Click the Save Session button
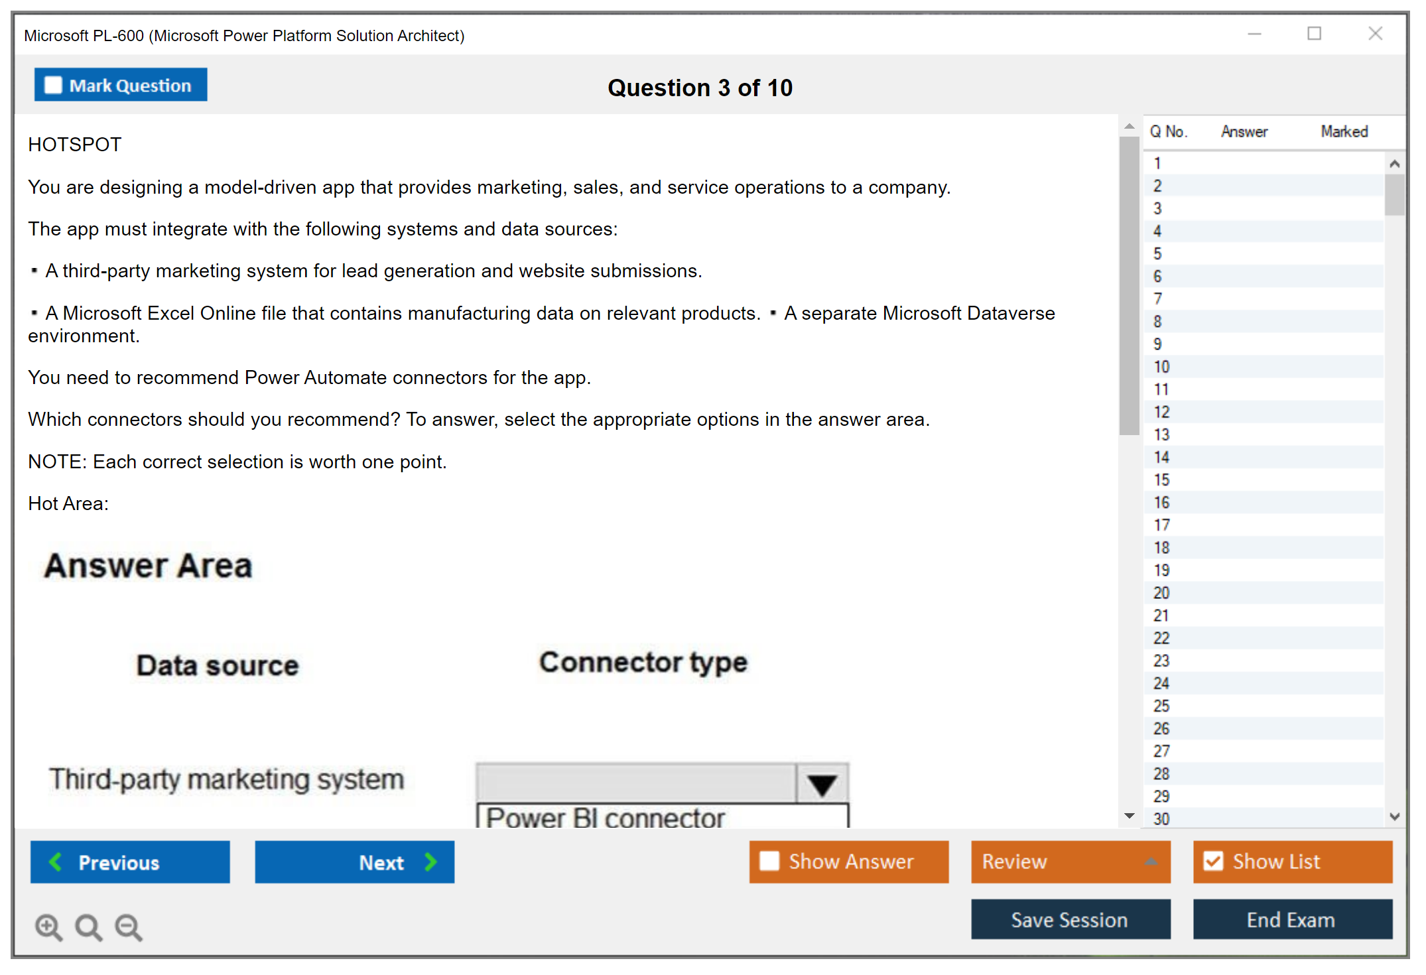This screenshot has width=1426, height=975. click(x=1070, y=919)
